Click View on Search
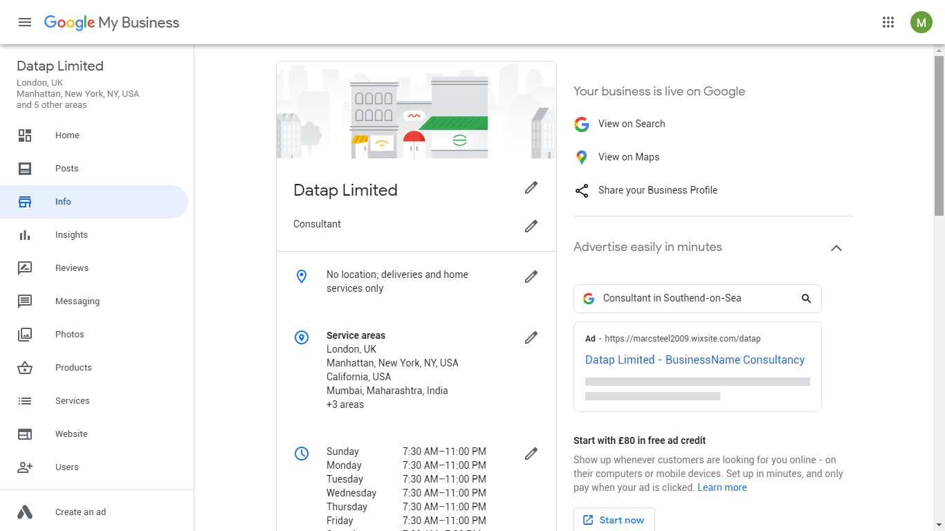Viewport: 945px width, 531px height. [631, 124]
